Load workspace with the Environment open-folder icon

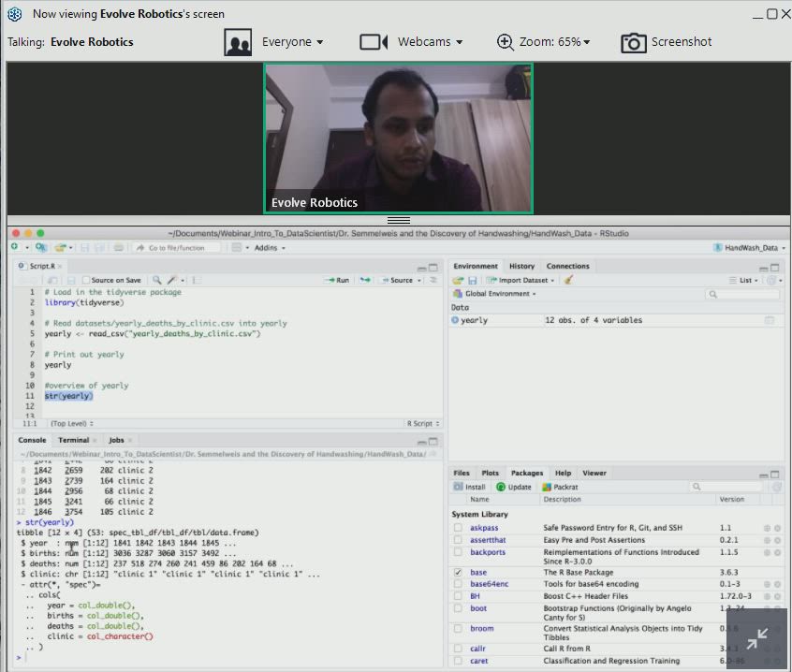(458, 280)
